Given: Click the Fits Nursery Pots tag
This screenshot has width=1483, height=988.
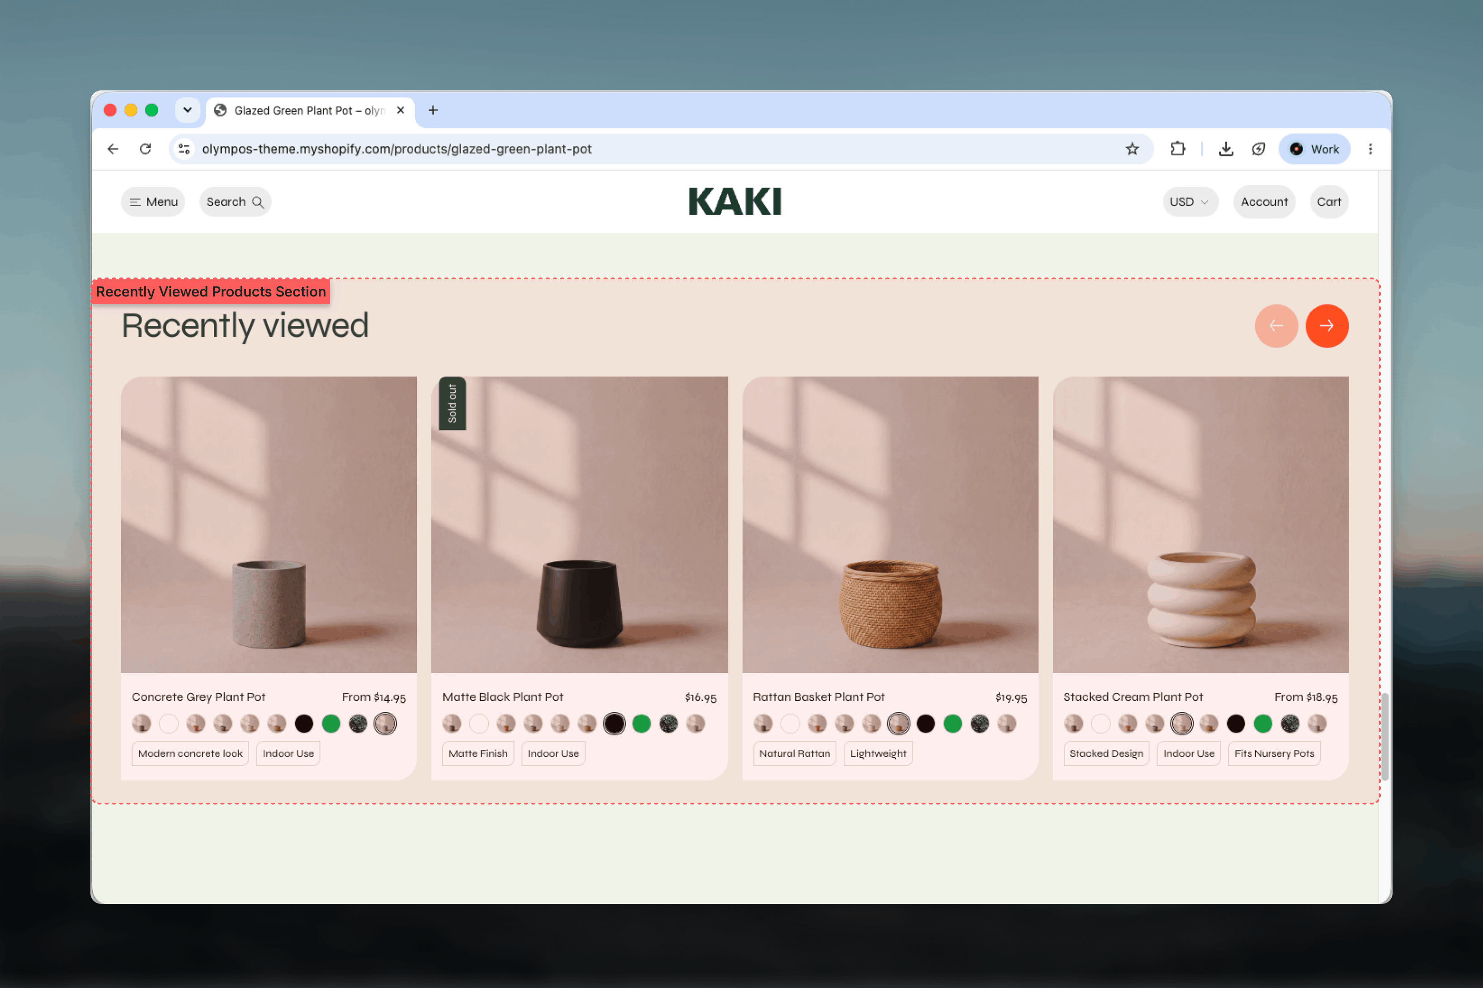Looking at the screenshot, I should coord(1274,753).
